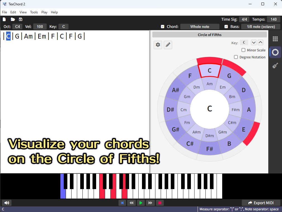Disable the Bass checkbox
Screen dimensions: 282x212
point(226,27)
